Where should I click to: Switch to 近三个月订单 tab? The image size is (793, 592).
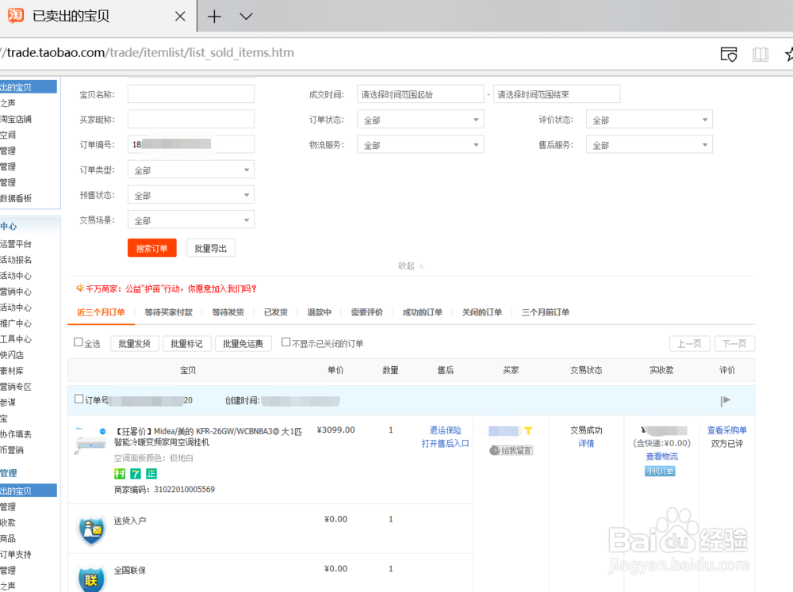pos(101,312)
